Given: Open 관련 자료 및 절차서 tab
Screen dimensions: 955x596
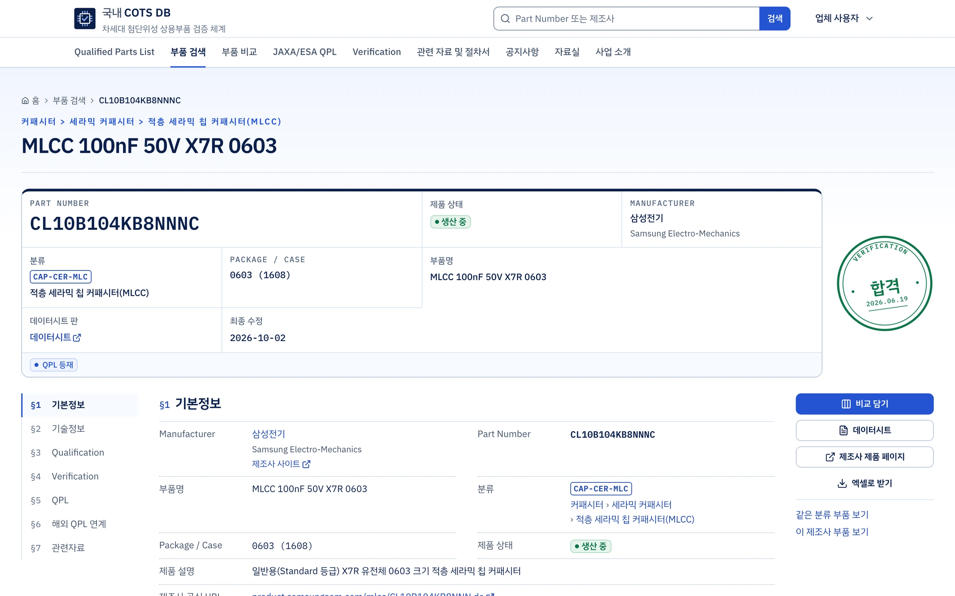Looking at the screenshot, I should click(x=453, y=52).
